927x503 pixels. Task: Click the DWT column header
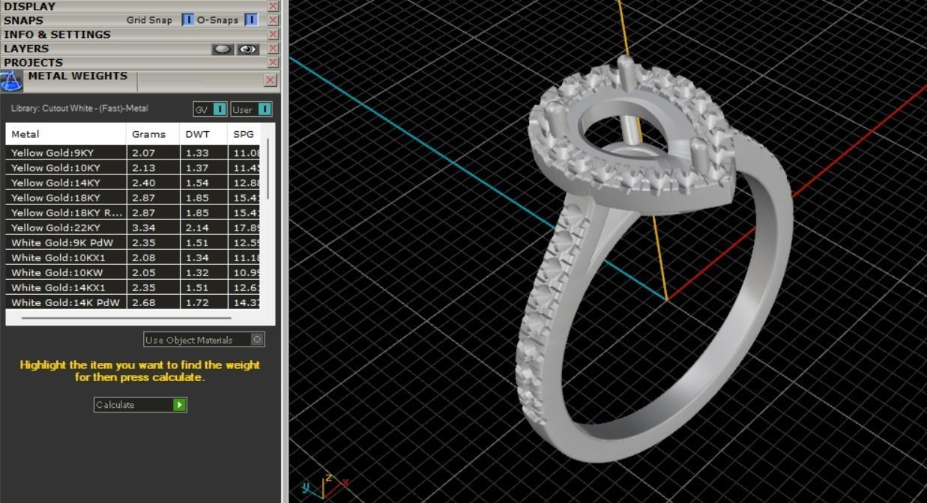click(204, 134)
